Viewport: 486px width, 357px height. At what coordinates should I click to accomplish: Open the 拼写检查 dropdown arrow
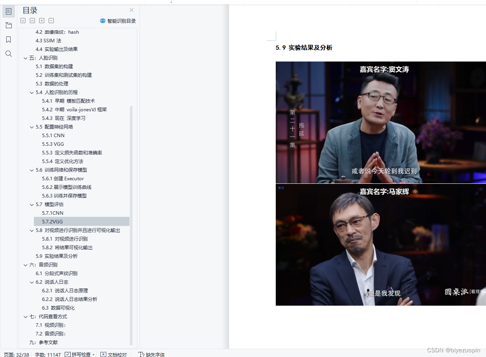point(94,355)
